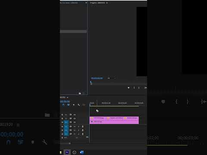Mute the A2 audio track
The width and height of the screenshot is (207, 155).
click(75, 130)
